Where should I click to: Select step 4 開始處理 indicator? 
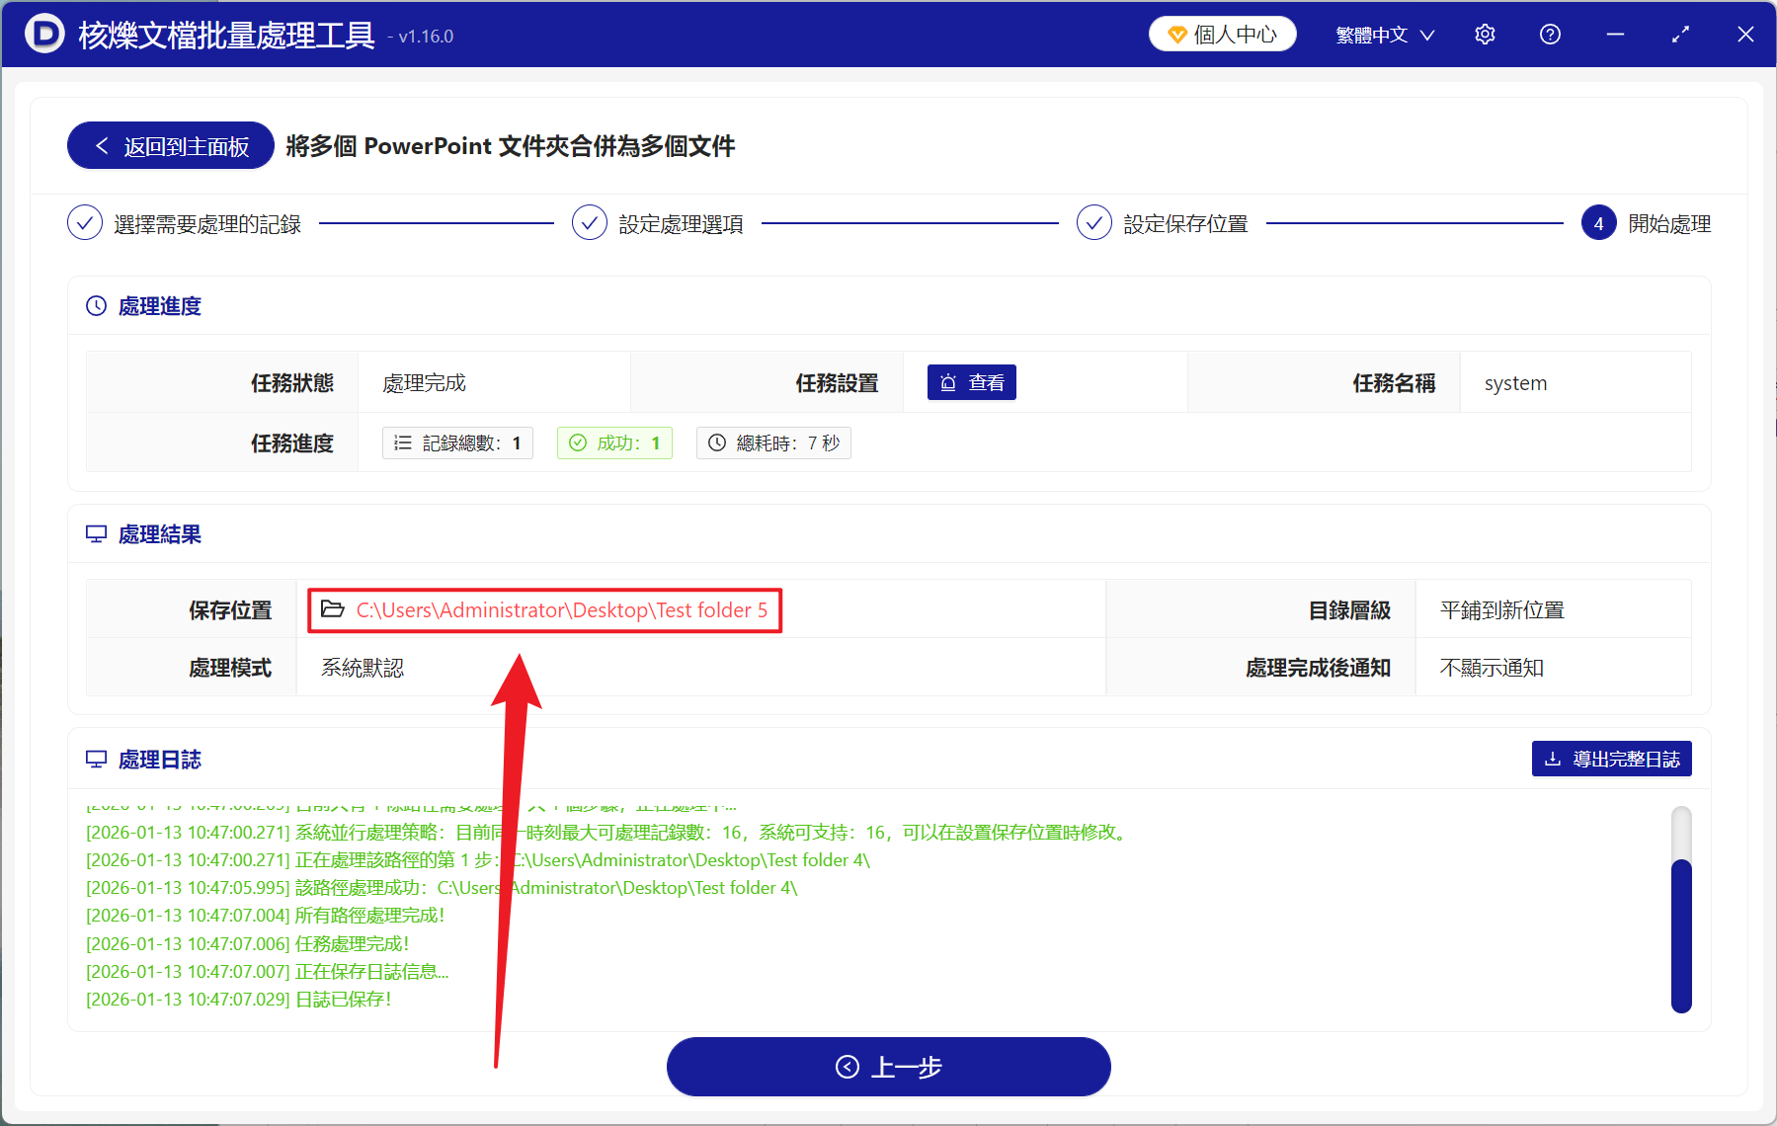[1598, 222]
